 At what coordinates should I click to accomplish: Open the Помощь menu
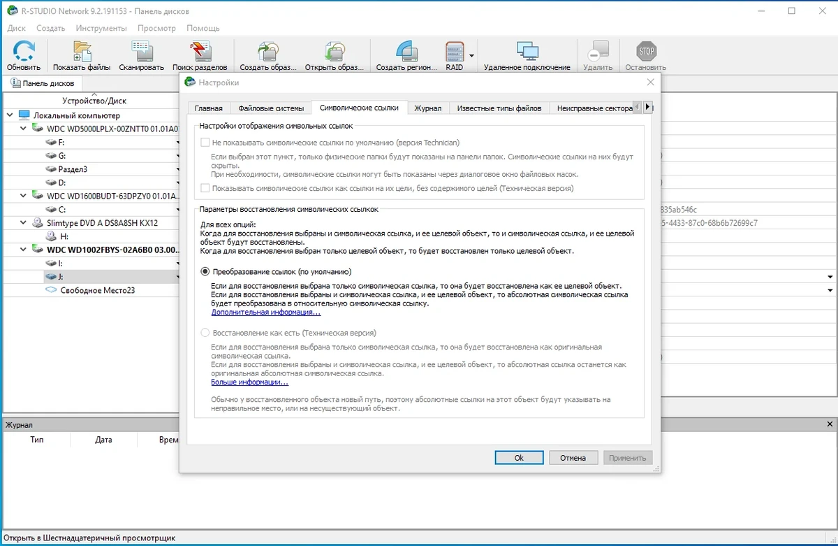[203, 28]
